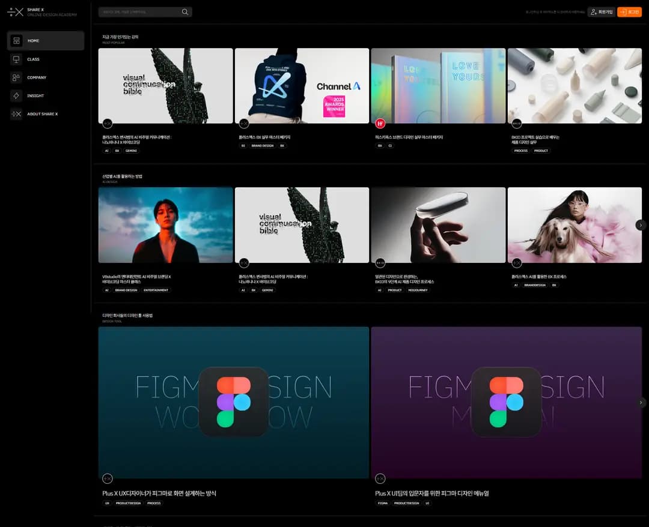Viewport: 649px width, 527px height.
Task: Click the GEMINI tag in Most Popular row
Action: (131, 151)
